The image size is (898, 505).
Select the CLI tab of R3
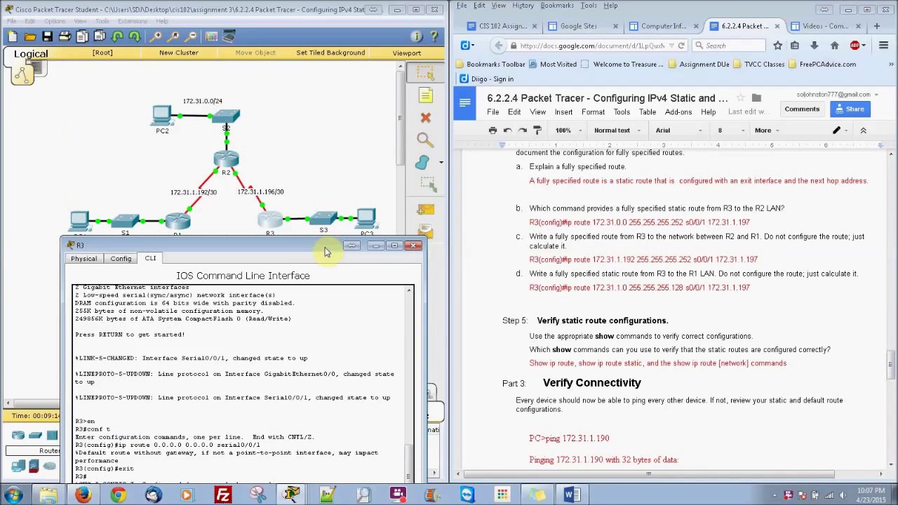(x=150, y=258)
